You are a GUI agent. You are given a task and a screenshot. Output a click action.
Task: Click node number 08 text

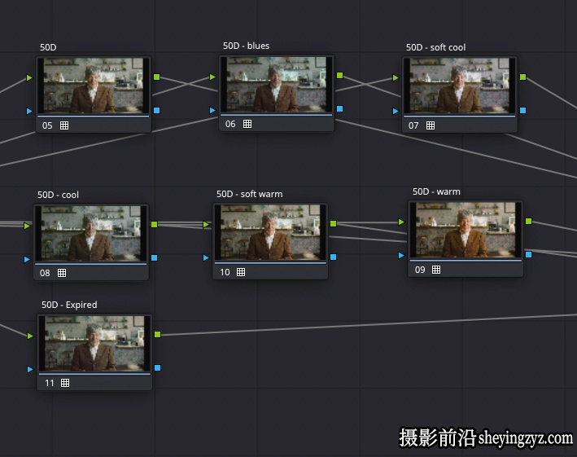click(x=45, y=273)
